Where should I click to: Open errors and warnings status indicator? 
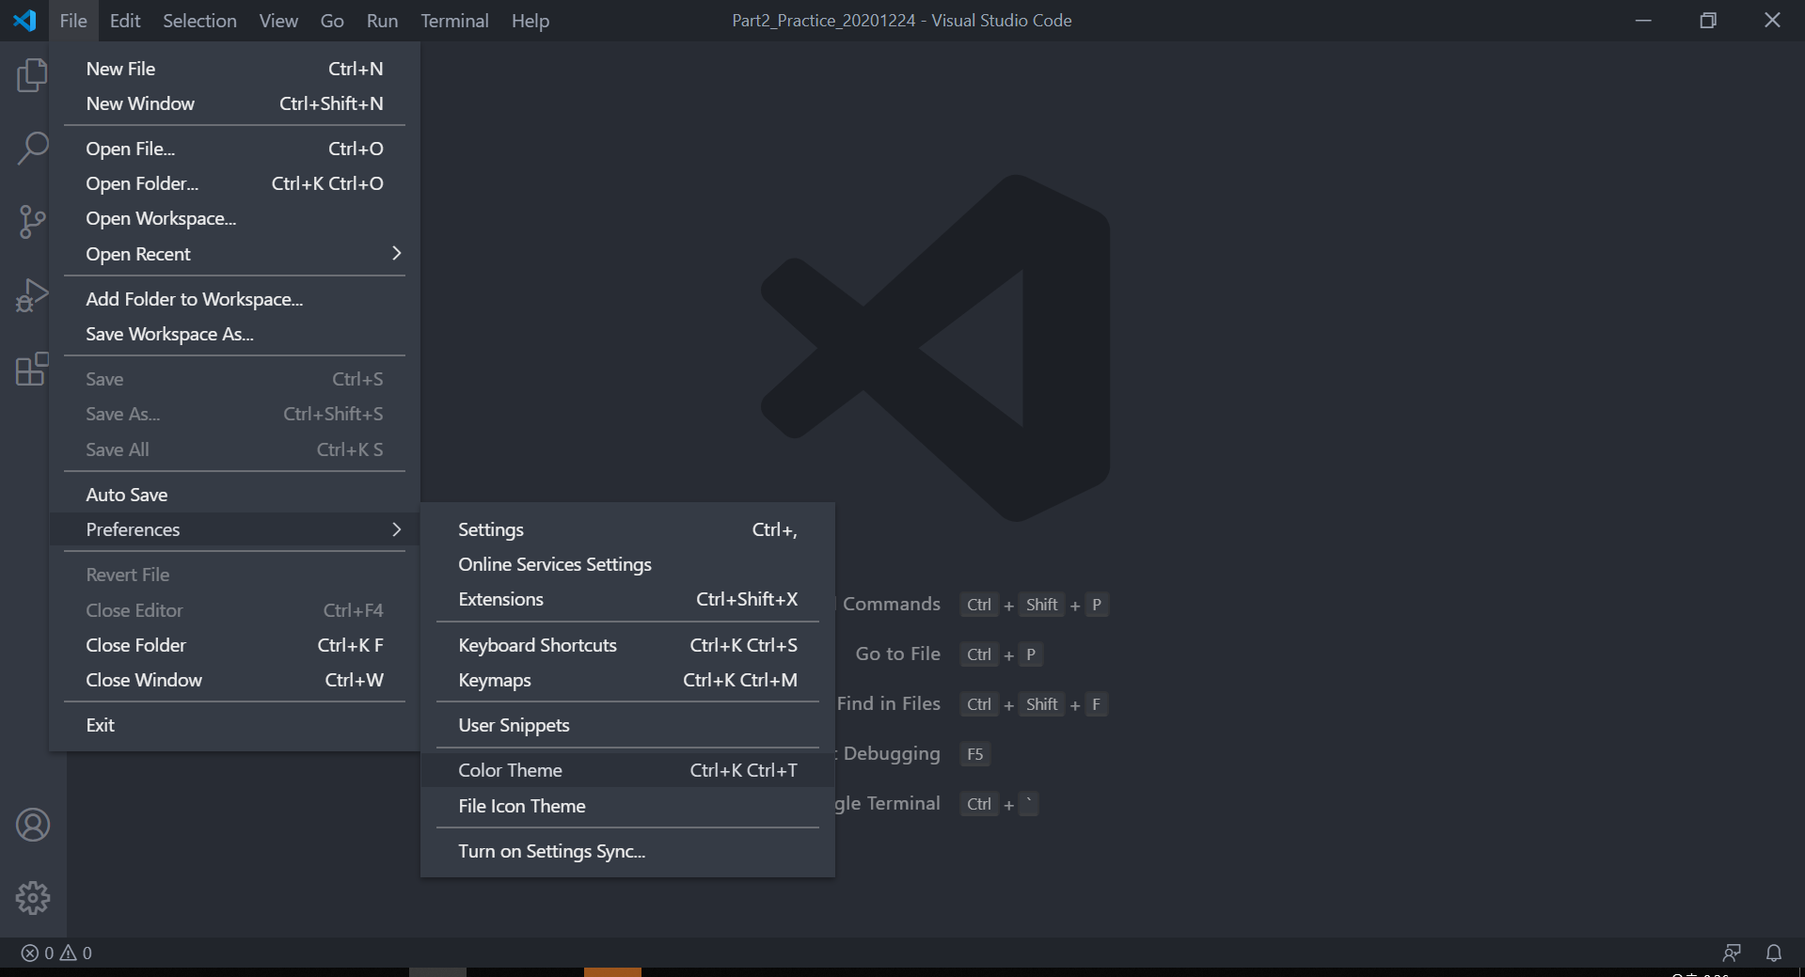56,953
